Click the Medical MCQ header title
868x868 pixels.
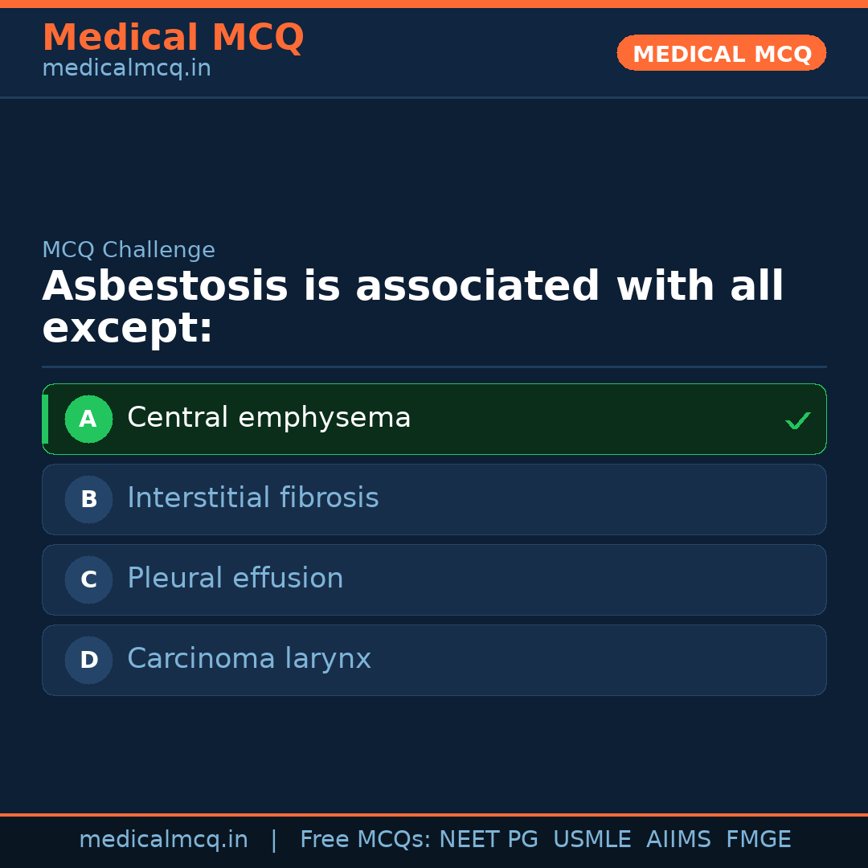click(x=173, y=38)
